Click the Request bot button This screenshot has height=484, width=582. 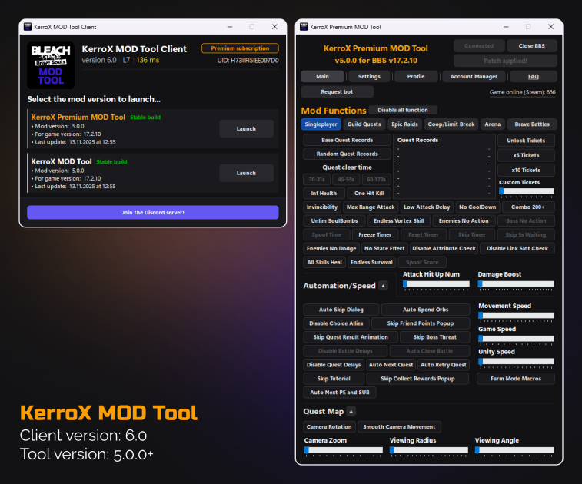[x=337, y=91]
